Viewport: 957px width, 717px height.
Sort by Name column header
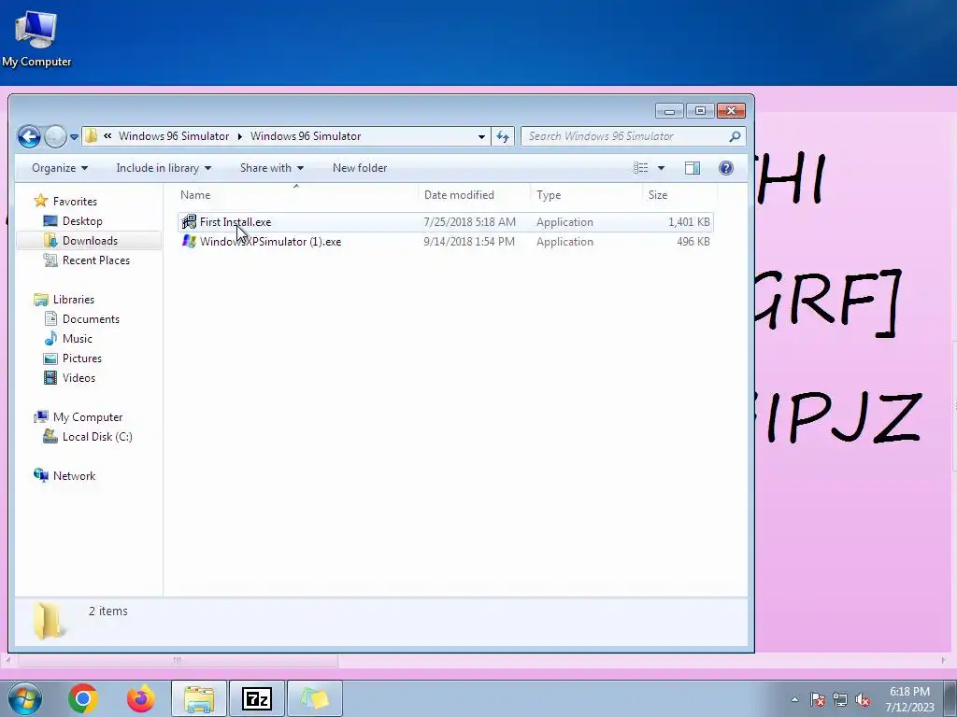pos(195,195)
